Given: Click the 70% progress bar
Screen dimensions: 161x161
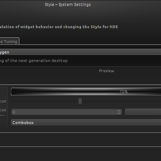Looking at the screenshot, I should [86, 92].
